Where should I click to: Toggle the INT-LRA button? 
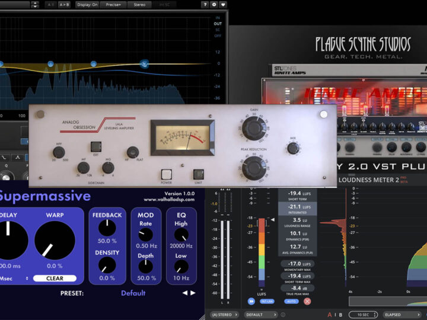267,301
